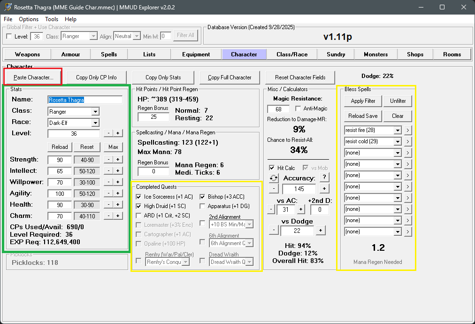Increase Level with the plus button
Image resolution: width=475 pixels, height=324 pixels.
118,133
